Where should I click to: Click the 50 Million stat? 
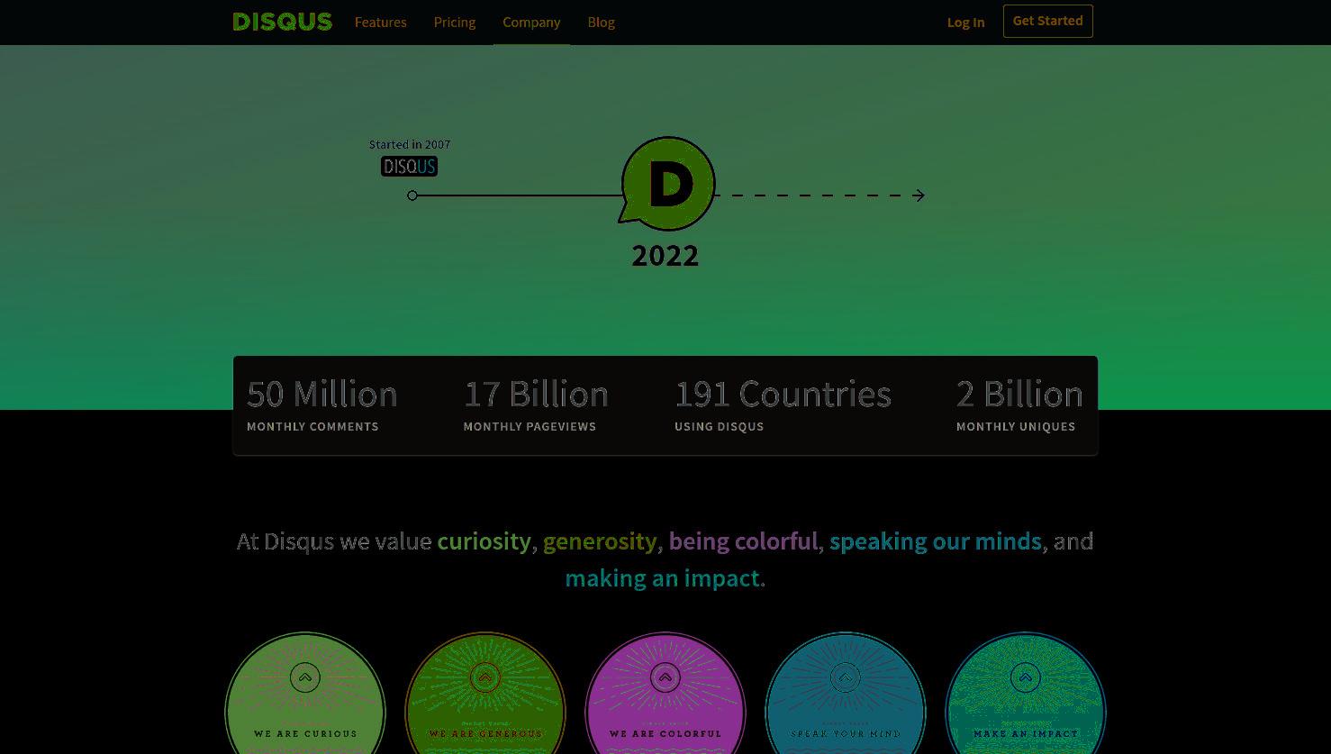[322, 394]
